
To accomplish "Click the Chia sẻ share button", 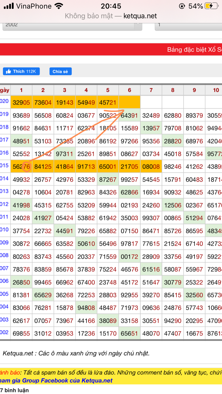I will (60, 71).
